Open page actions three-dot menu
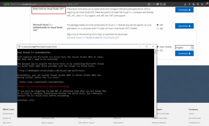The image size is (209, 126). coord(154,4)
